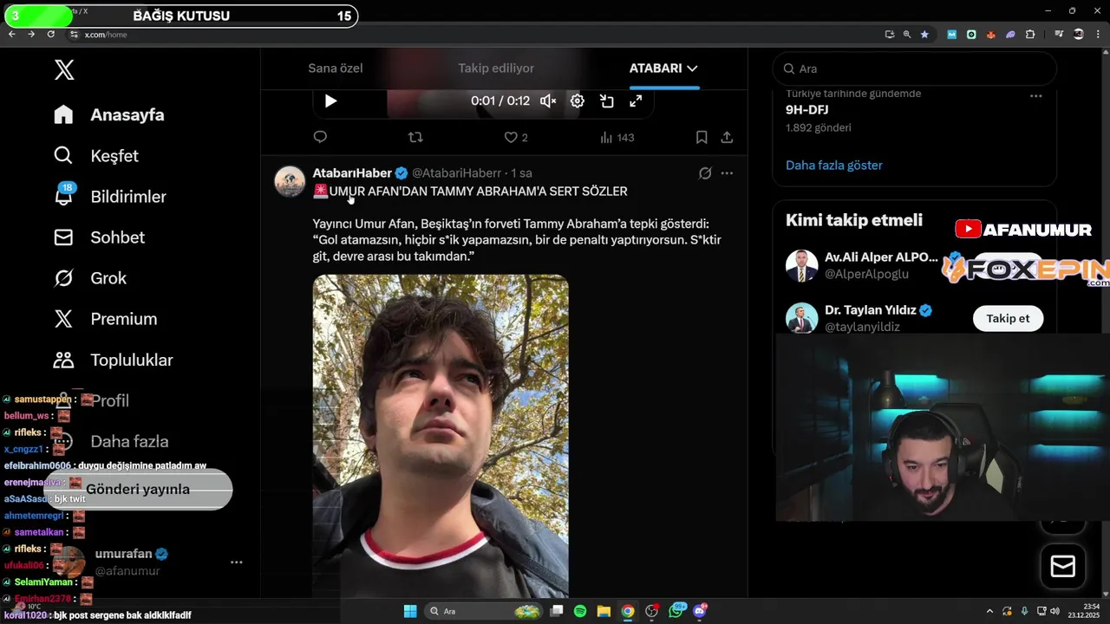
Task: Play the video in the post
Action: click(330, 101)
